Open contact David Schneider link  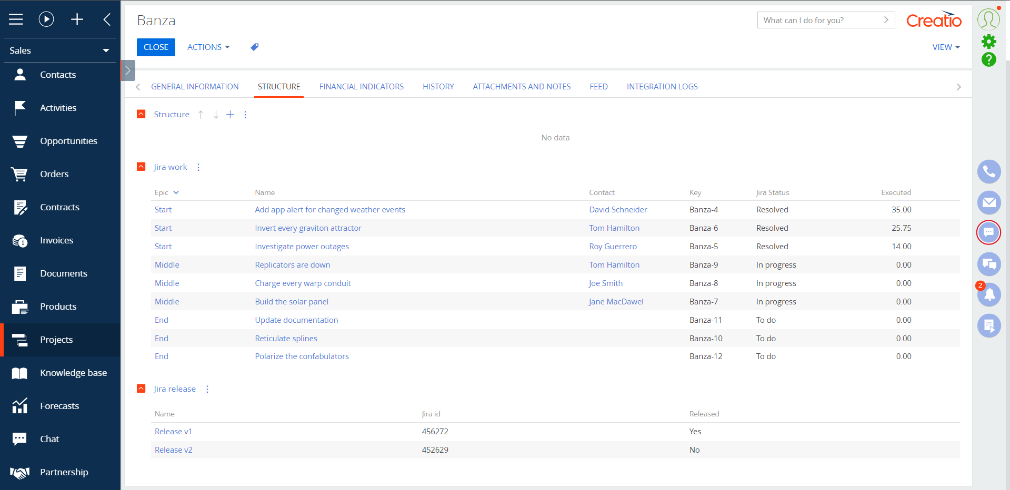[x=618, y=210]
